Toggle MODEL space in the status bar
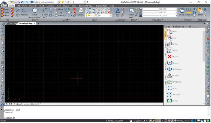This screenshot has height=123, width=211. [180, 121]
